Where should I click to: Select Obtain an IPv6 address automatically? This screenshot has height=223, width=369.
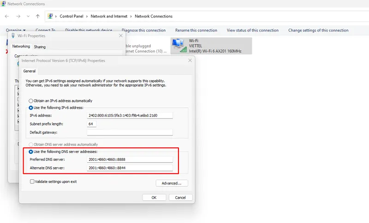pyautogui.click(x=31, y=100)
